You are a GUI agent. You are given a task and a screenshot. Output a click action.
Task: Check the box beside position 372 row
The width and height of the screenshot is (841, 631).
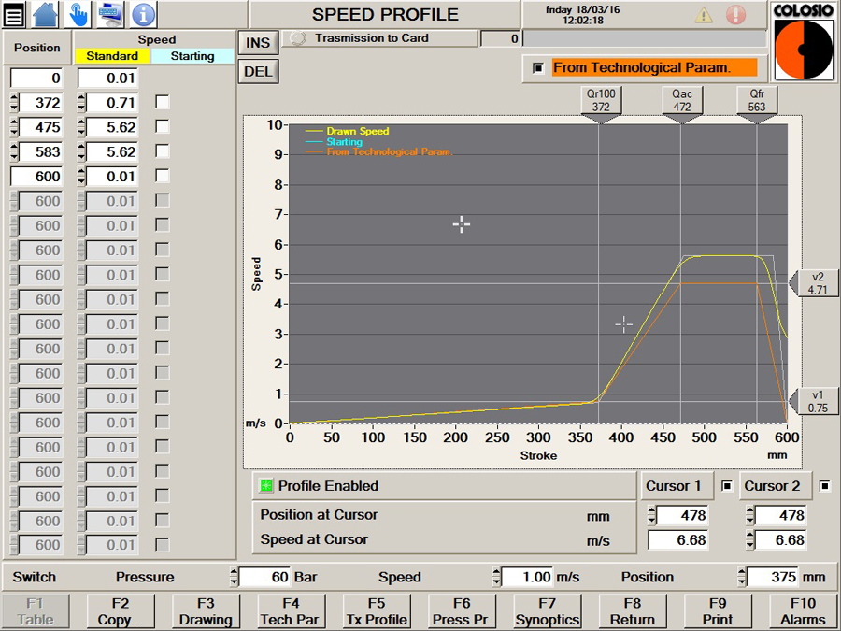[163, 102]
